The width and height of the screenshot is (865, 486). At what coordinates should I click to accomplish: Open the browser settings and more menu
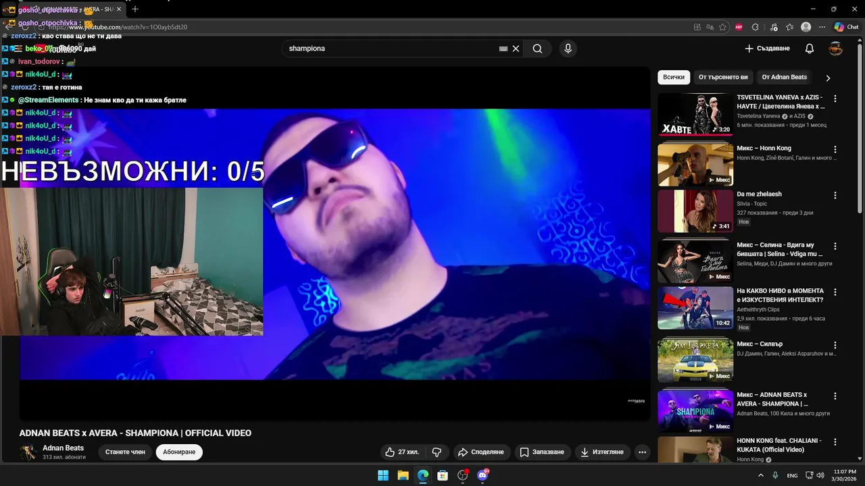tap(822, 27)
